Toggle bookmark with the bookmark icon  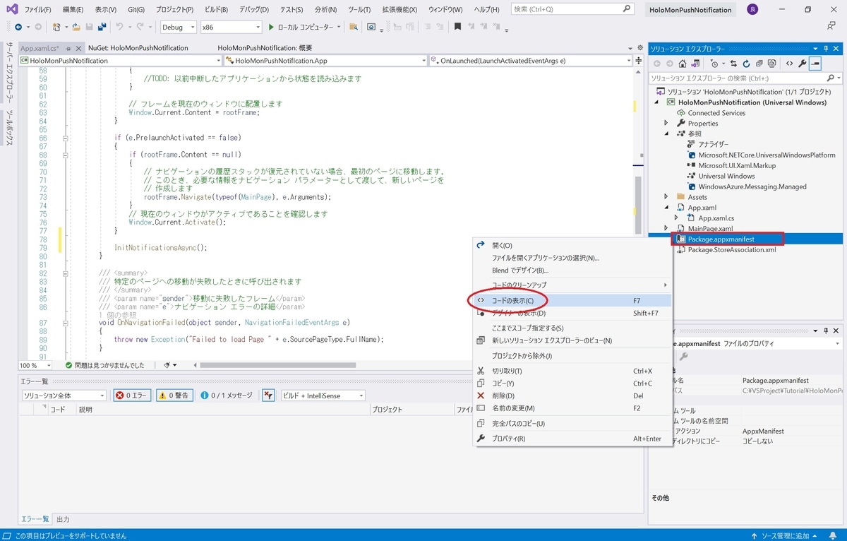point(457,27)
